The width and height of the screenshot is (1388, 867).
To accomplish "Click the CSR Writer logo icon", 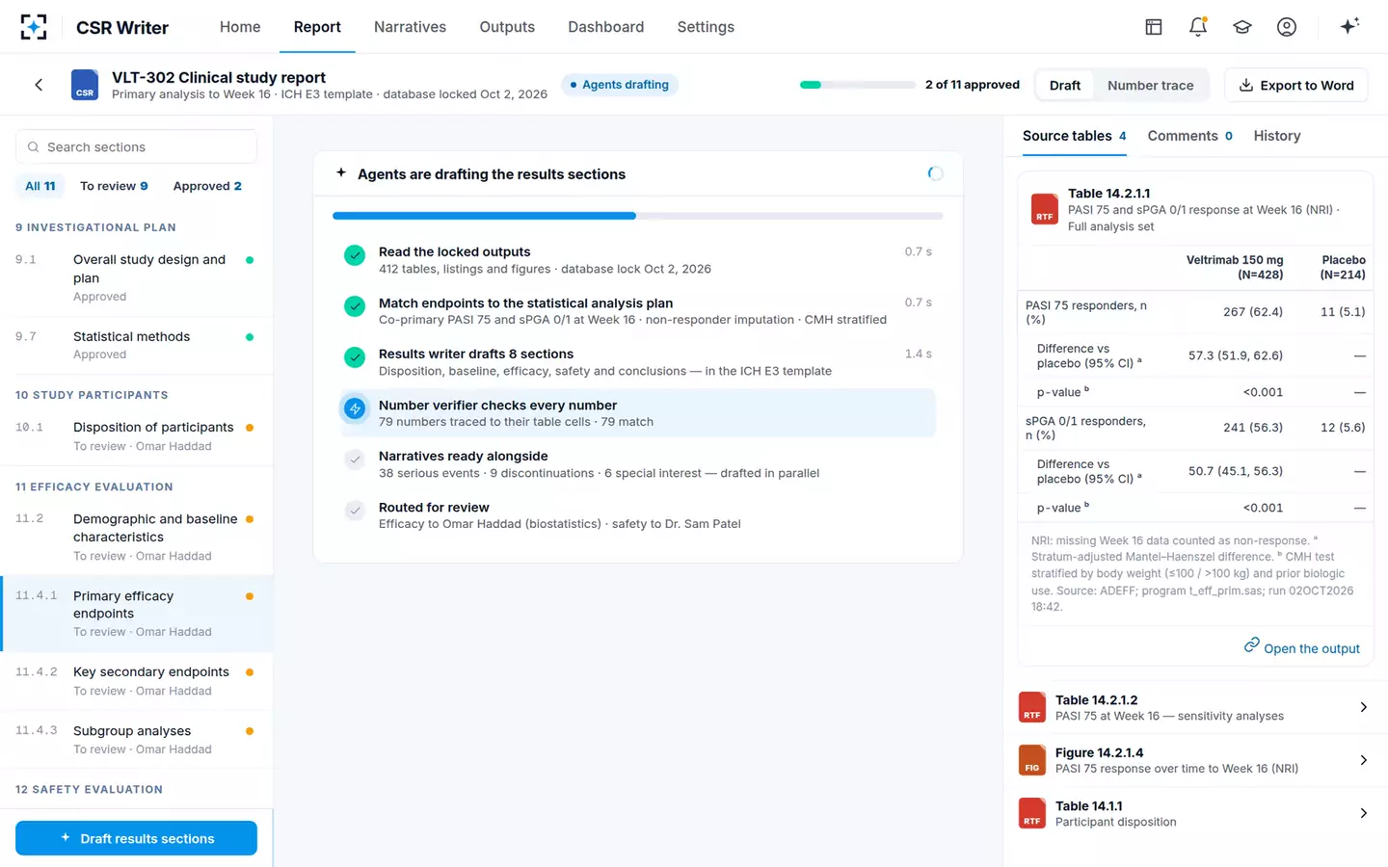I will pos(34,27).
